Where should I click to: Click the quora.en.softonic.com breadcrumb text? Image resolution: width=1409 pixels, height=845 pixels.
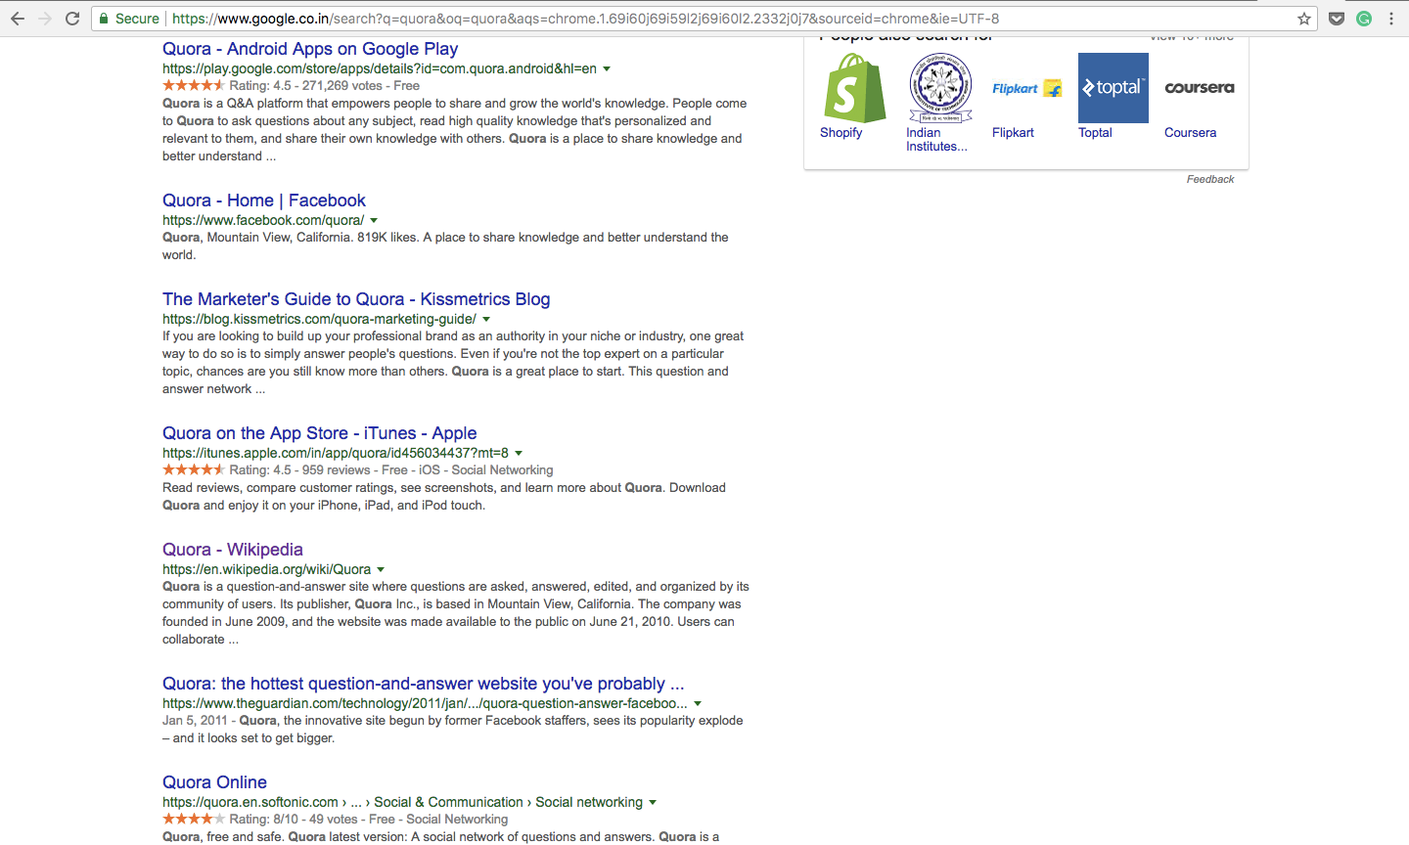click(x=403, y=802)
